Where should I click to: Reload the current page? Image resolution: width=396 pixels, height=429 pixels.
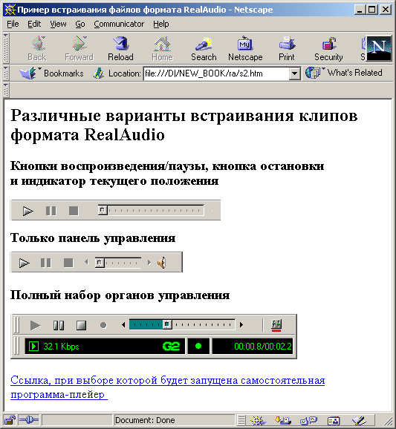pyautogui.click(x=120, y=48)
